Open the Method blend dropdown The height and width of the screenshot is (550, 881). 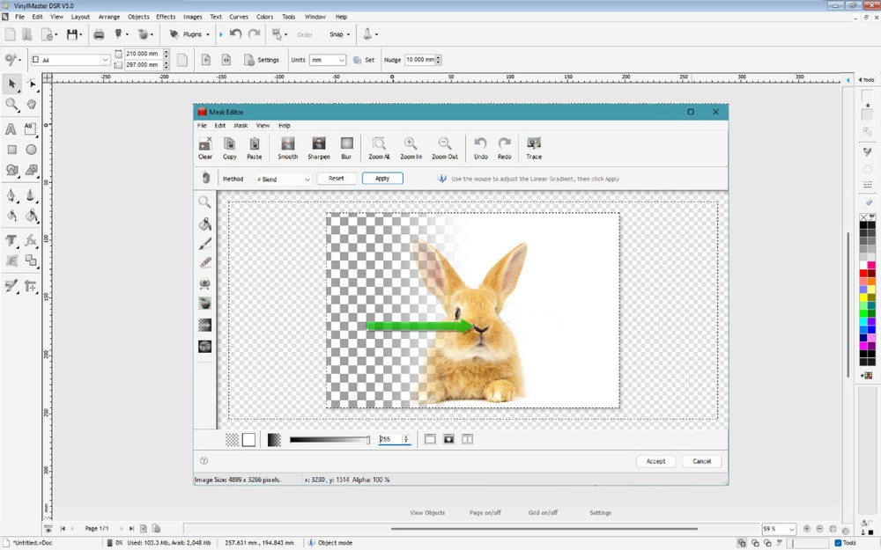(x=282, y=178)
